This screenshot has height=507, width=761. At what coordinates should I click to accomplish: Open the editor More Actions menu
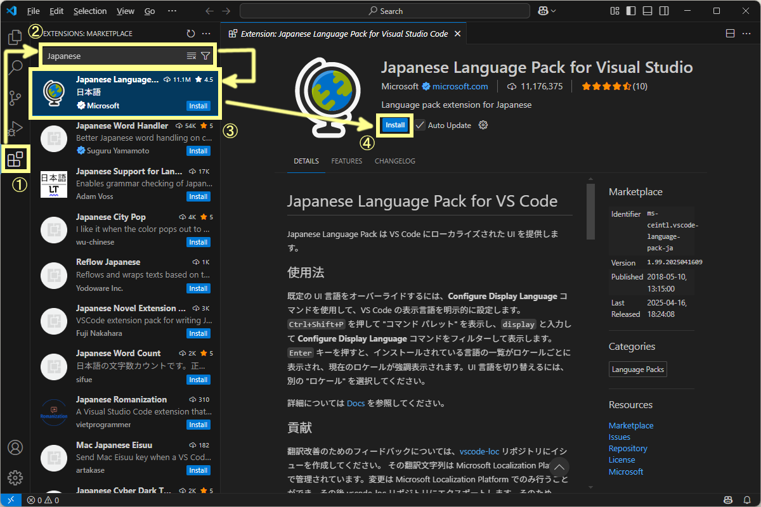point(746,32)
